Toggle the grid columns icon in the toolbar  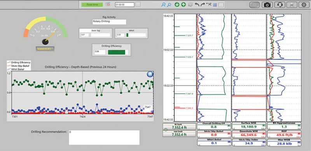215,5
